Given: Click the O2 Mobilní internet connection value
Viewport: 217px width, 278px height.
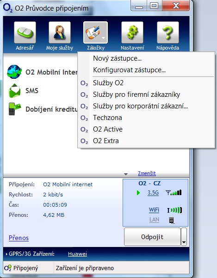Looking at the screenshot, I should (68, 184).
